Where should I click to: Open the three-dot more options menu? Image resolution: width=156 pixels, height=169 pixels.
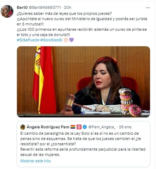[x=148, y=8]
